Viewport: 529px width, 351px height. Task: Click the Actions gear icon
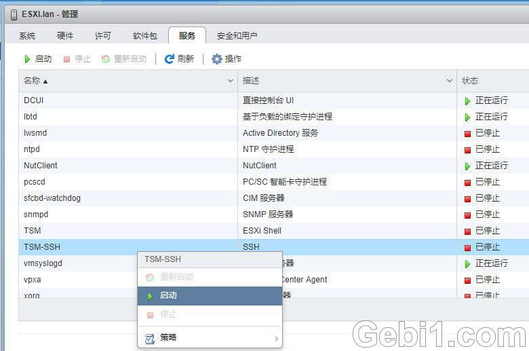[216, 59]
